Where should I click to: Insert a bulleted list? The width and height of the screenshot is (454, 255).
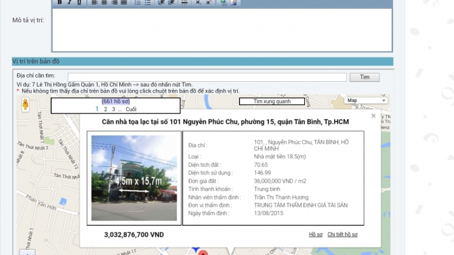pyautogui.click(x=148, y=2)
